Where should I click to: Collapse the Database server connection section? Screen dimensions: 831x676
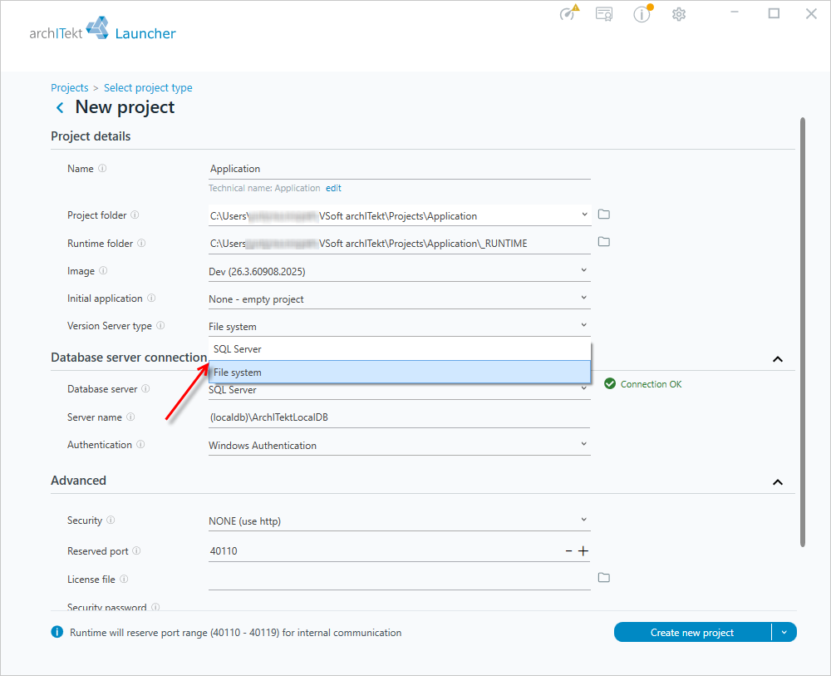coord(778,359)
